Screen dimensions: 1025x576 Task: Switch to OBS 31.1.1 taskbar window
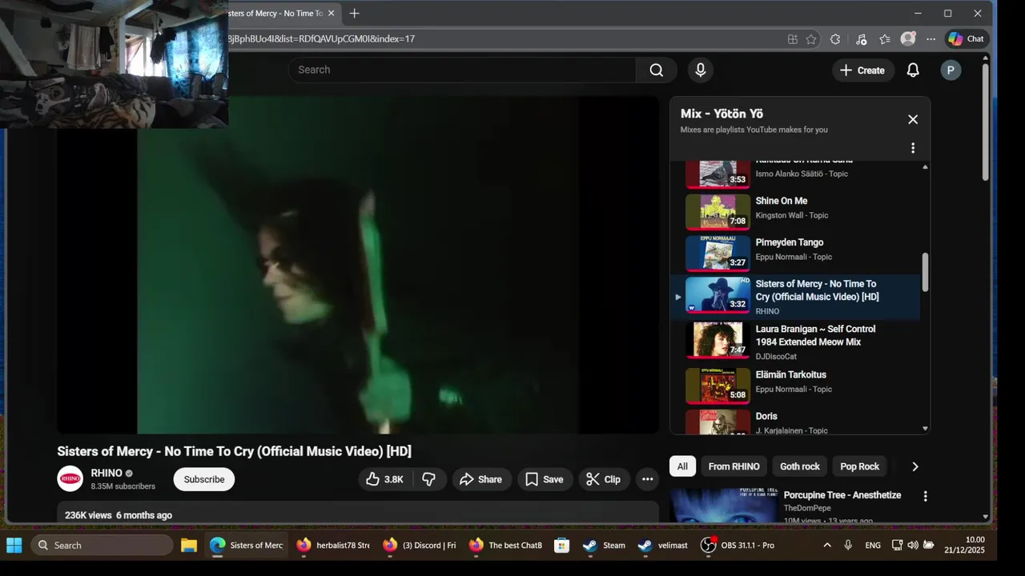coord(738,546)
